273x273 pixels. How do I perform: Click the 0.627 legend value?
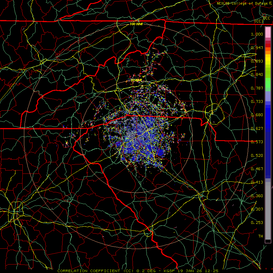coord(257,129)
